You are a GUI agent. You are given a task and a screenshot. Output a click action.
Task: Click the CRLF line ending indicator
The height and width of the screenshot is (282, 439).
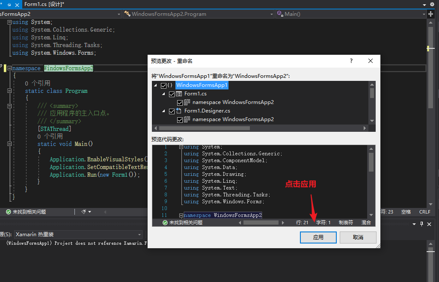pyautogui.click(x=425, y=212)
